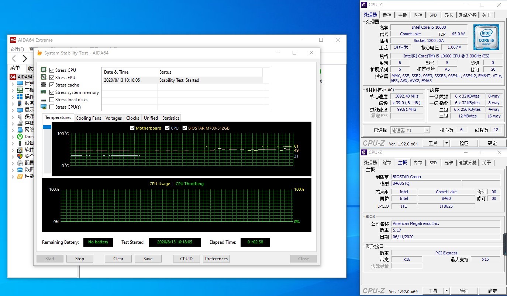The image size is (507, 296).
Task: Select the software disc icon beside 软件
Action: 20,149
